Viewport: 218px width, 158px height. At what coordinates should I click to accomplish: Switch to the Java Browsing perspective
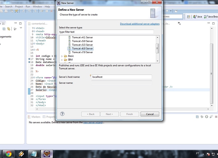[211, 17]
